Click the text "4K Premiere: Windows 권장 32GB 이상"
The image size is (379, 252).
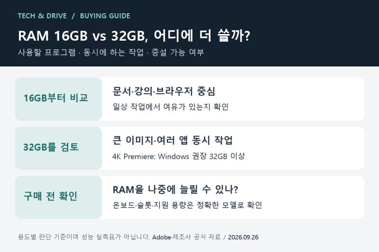pyautogui.click(x=179, y=156)
